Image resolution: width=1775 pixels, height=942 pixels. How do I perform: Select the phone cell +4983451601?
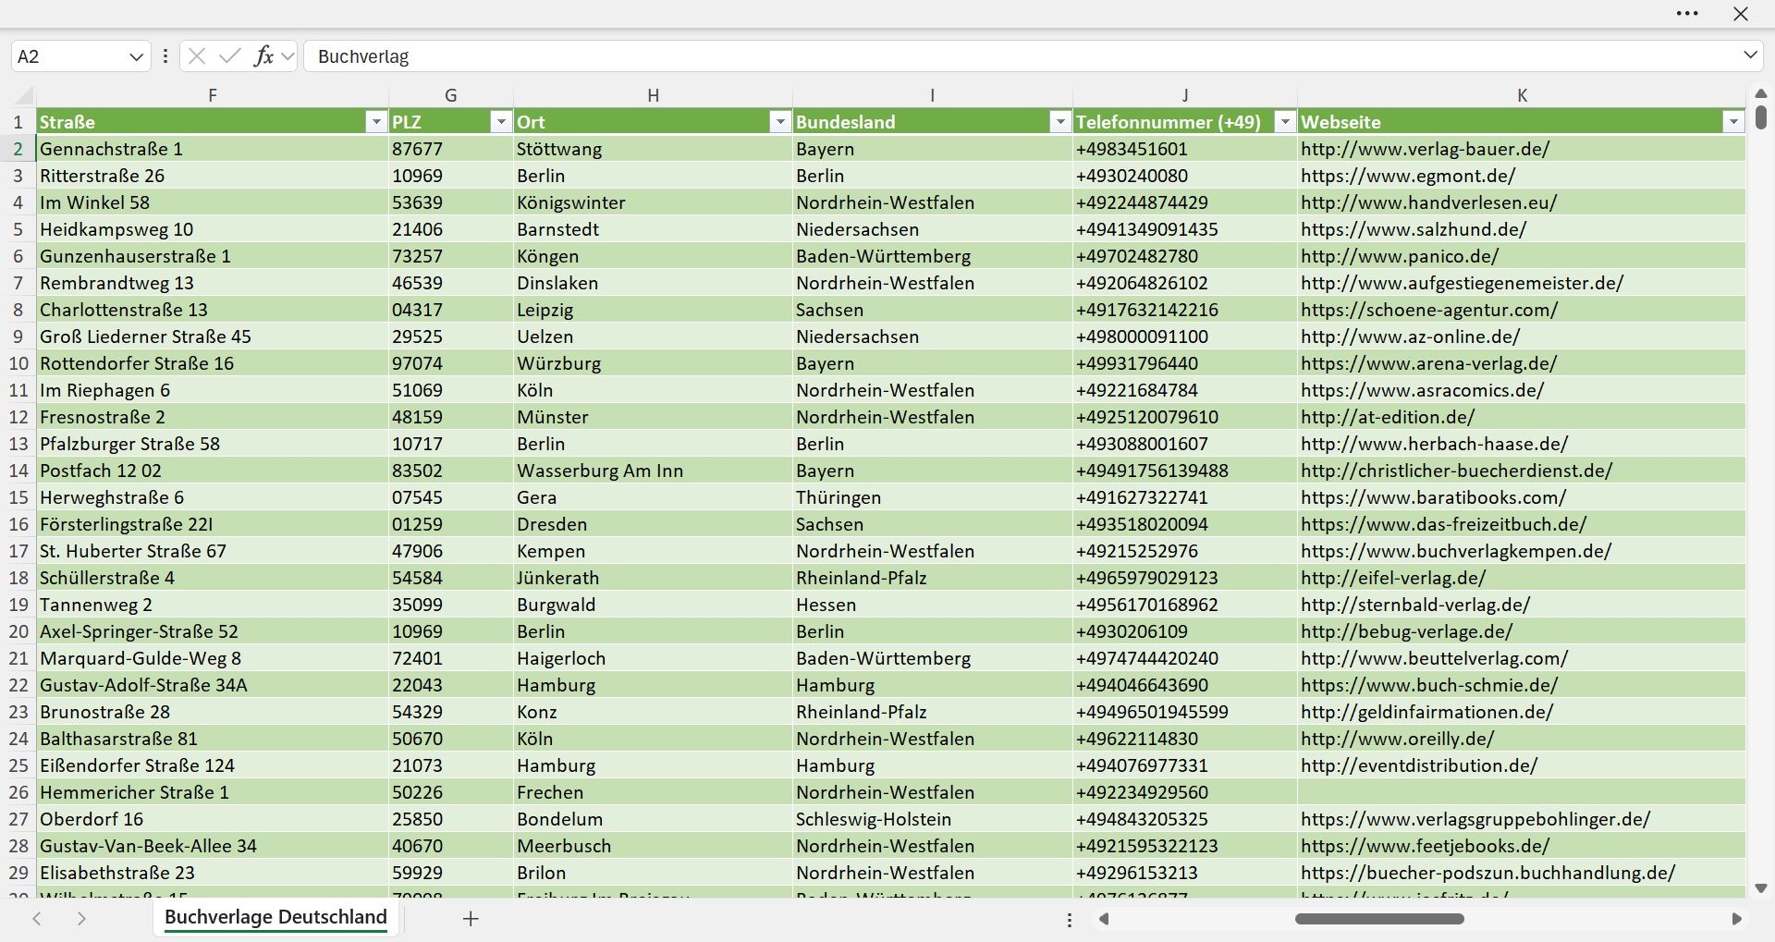[1184, 149]
